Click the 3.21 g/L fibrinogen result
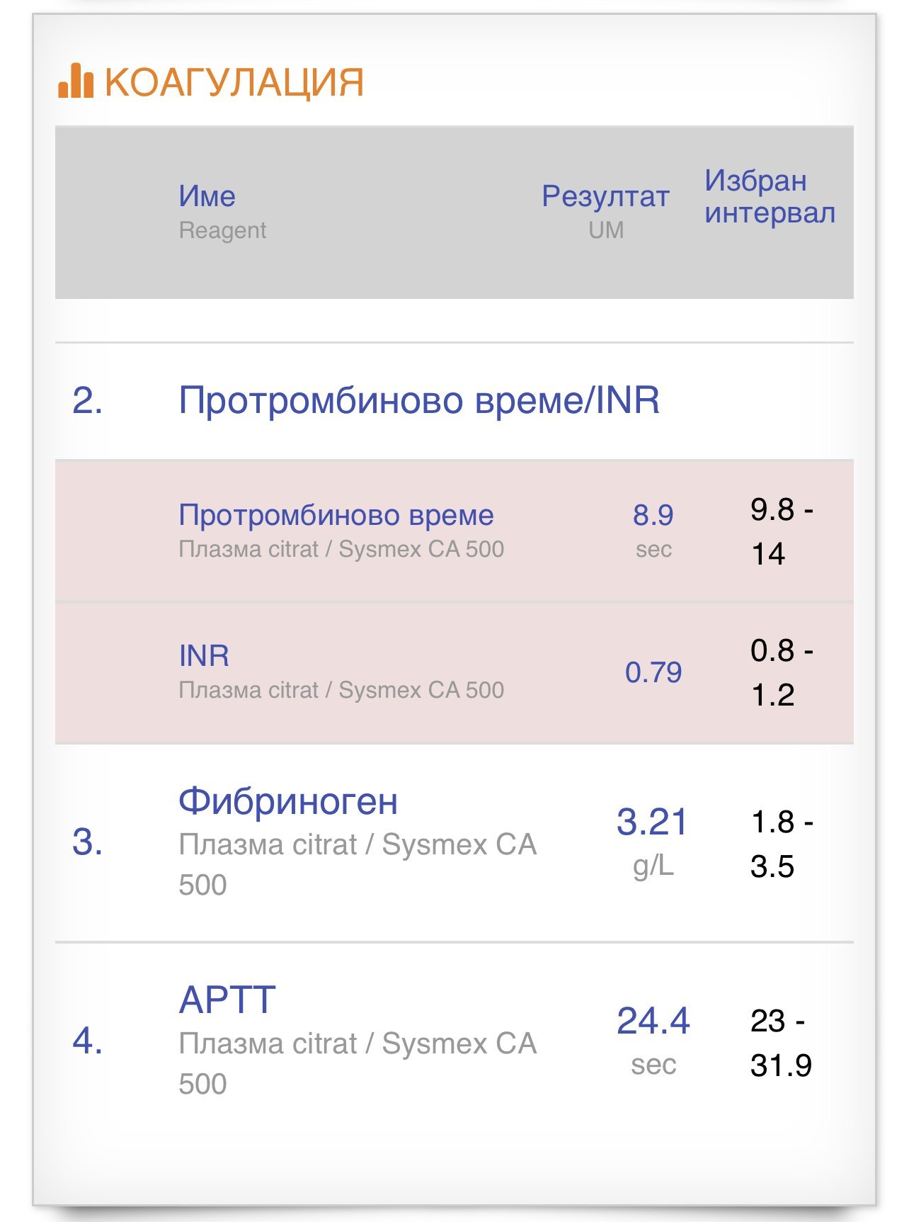 click(652, 822)
